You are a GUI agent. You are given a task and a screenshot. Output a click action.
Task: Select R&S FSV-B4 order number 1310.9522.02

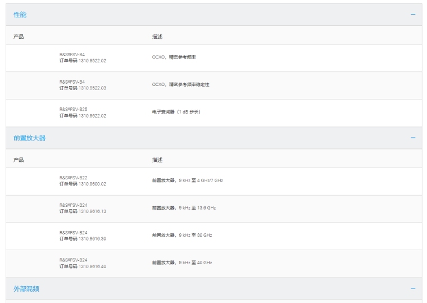point(83,58)
